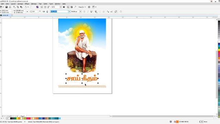Open the Edit menu

coord(2,4)
